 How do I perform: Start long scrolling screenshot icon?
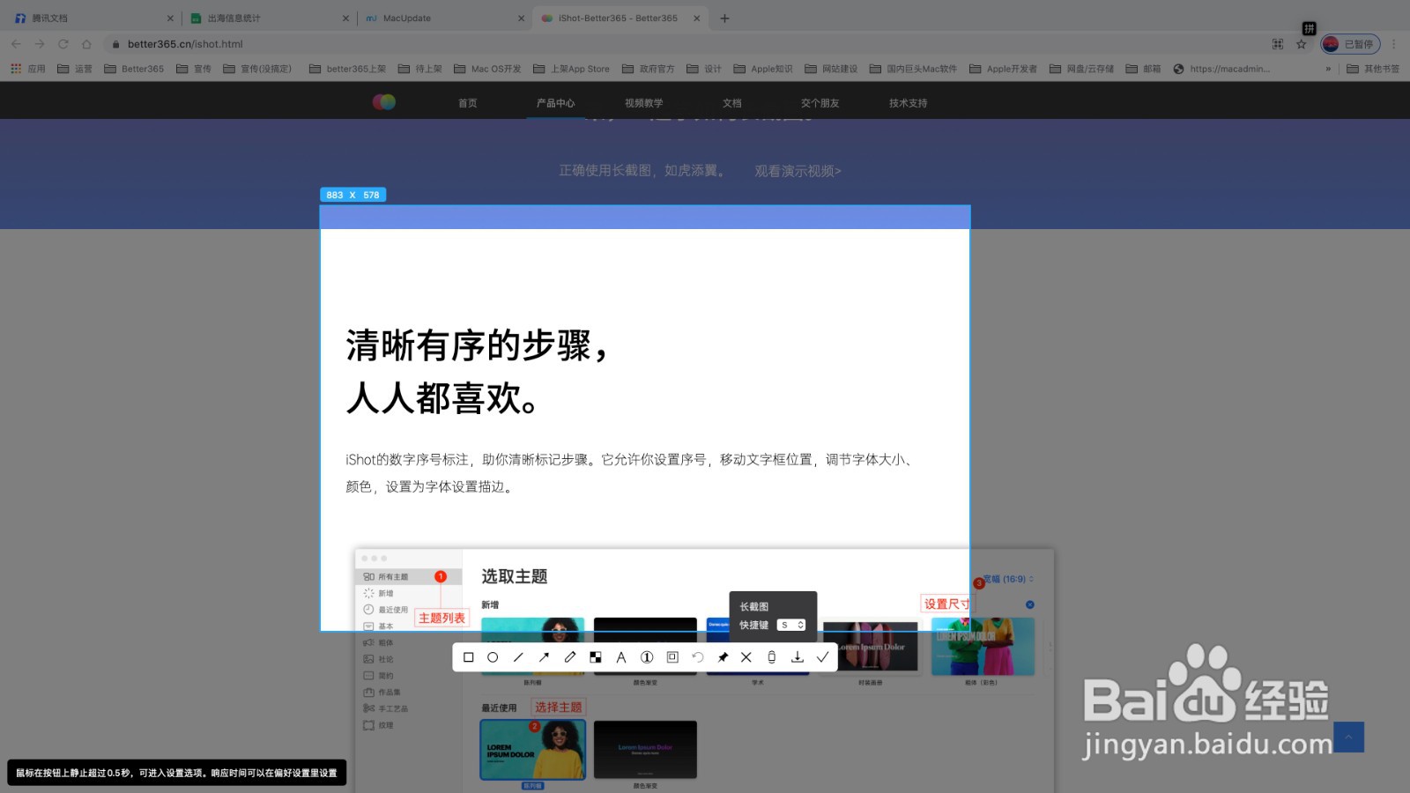772,657
